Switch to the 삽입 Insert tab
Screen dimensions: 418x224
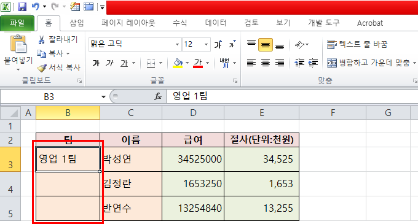click(x=77, y=23)
